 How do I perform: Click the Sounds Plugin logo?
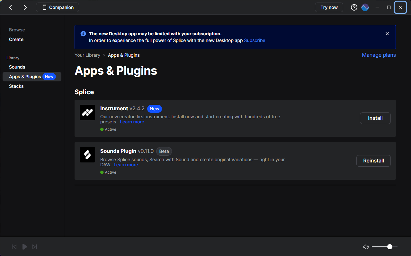click(87, 155)
